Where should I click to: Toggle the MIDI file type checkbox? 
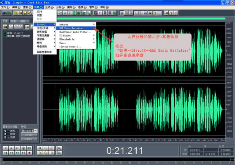(4, 134)
